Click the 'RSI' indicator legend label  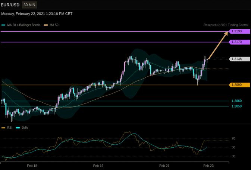coord(10,128)
